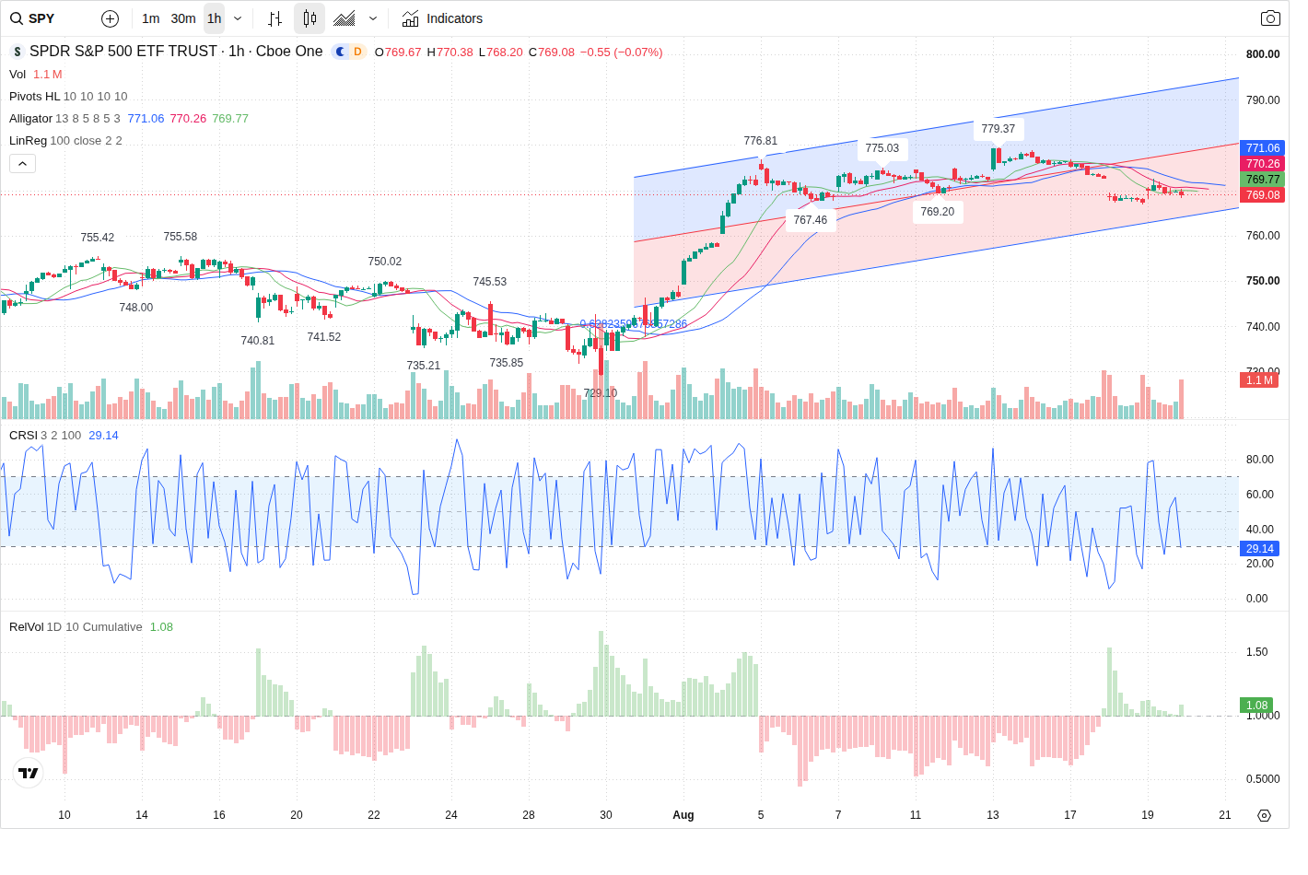
Task: Click the Alligator 769.77 green value
Action: [x=230, y=119]
